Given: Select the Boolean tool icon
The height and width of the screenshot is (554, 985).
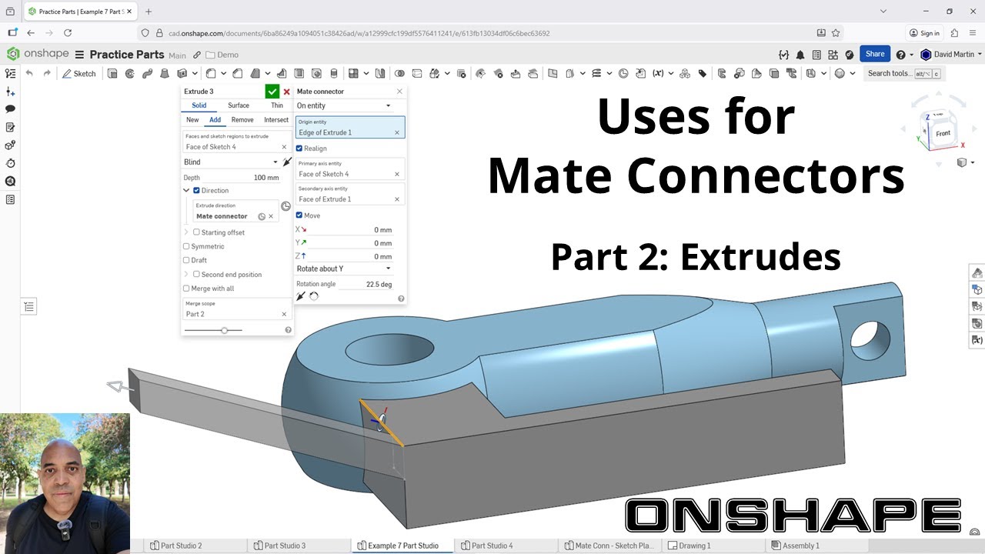Looking at the screenshot, I should coord(399,74).
